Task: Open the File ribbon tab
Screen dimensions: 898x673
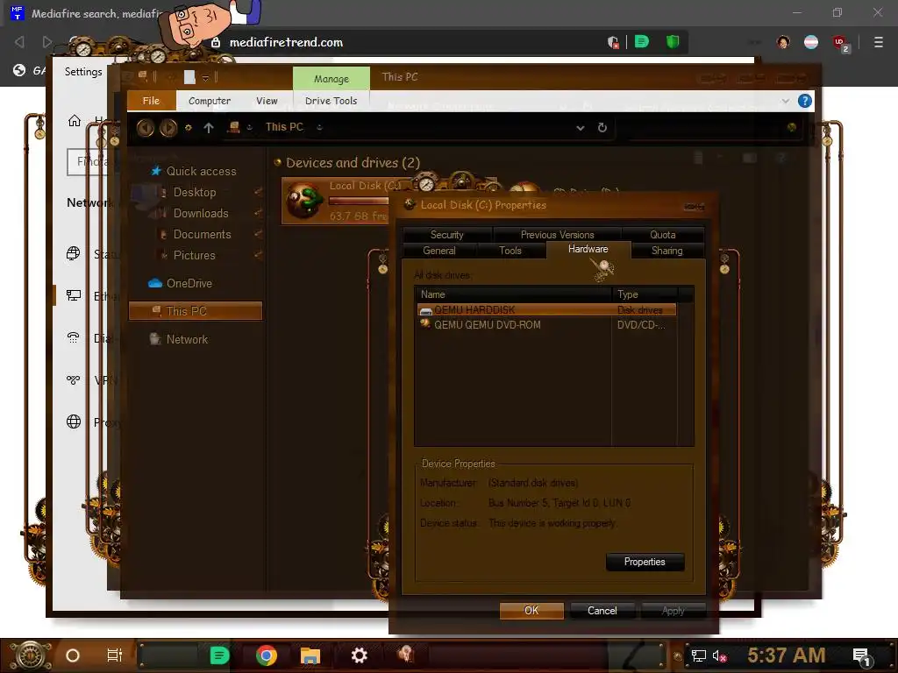Action: pyautogui.click(x=151, y=101)
